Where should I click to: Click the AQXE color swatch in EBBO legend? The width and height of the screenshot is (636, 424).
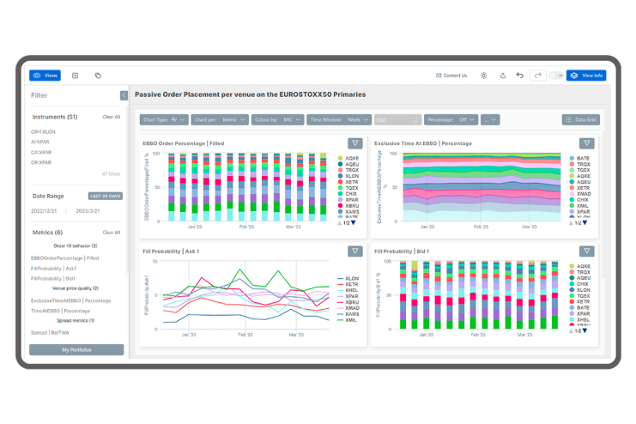[x=340, y=158]
